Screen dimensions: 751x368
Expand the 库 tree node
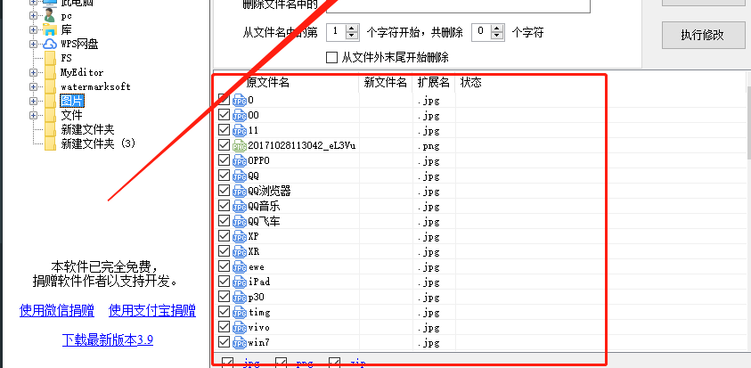tap(33, 29)
